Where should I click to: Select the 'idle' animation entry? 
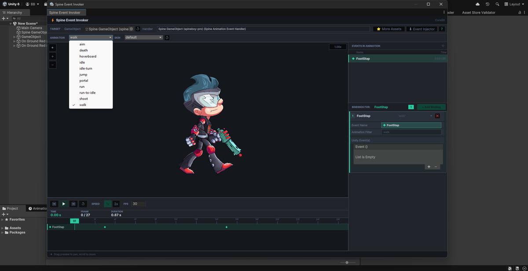pyautogui.click(x=91, y=62)
